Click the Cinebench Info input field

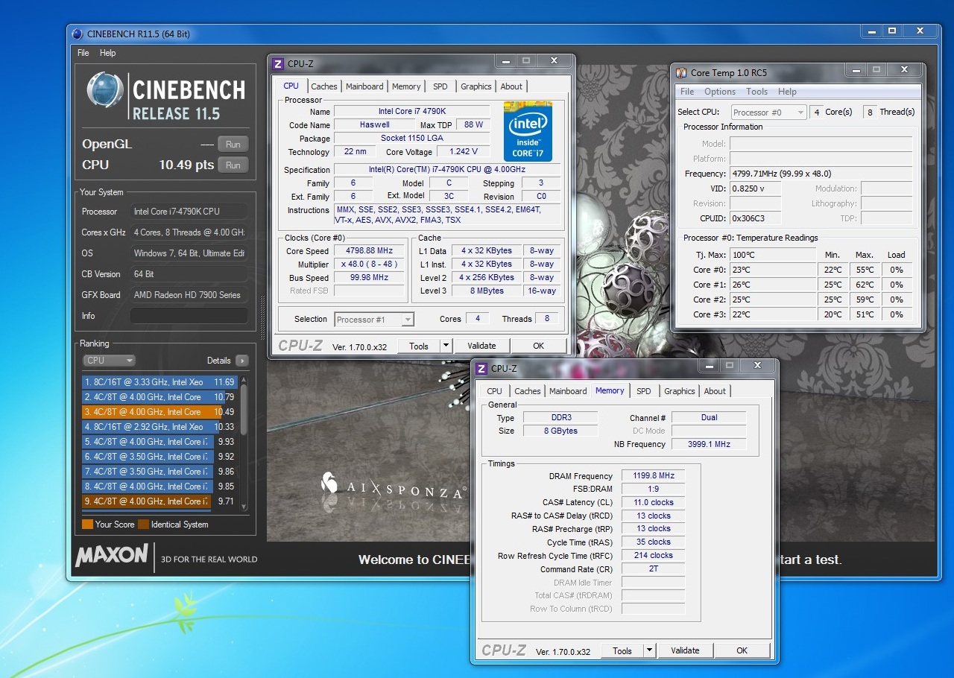(x=189, y=316)
